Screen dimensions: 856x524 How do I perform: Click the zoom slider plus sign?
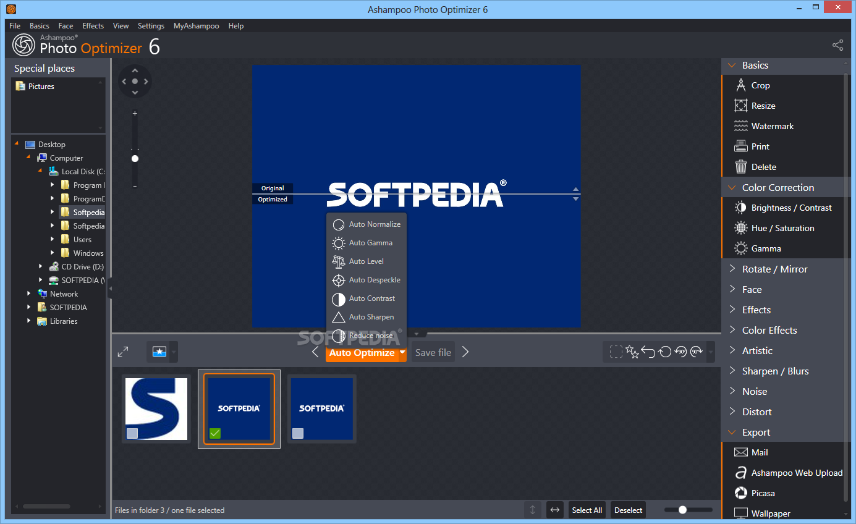pos(135,113)
